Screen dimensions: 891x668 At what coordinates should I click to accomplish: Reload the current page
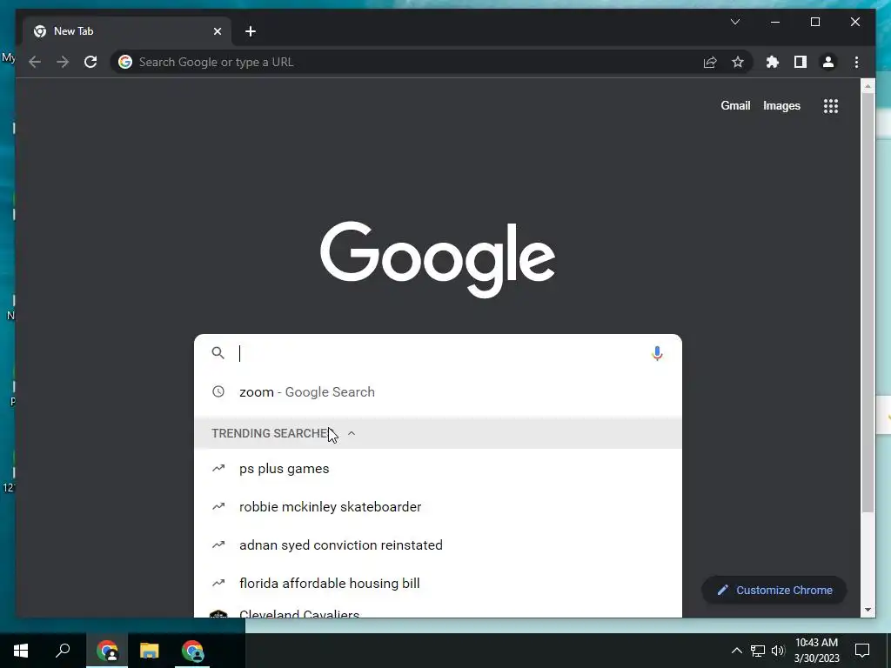point(90,62)
